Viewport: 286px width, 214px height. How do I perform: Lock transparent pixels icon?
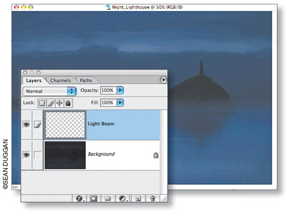42,103
